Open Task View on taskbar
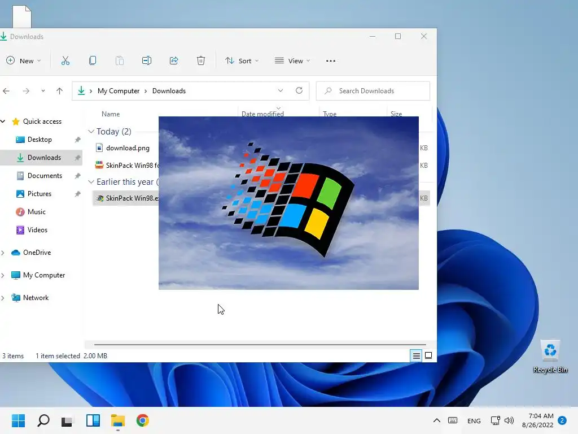578x434 pixels. tap(68, 420)
